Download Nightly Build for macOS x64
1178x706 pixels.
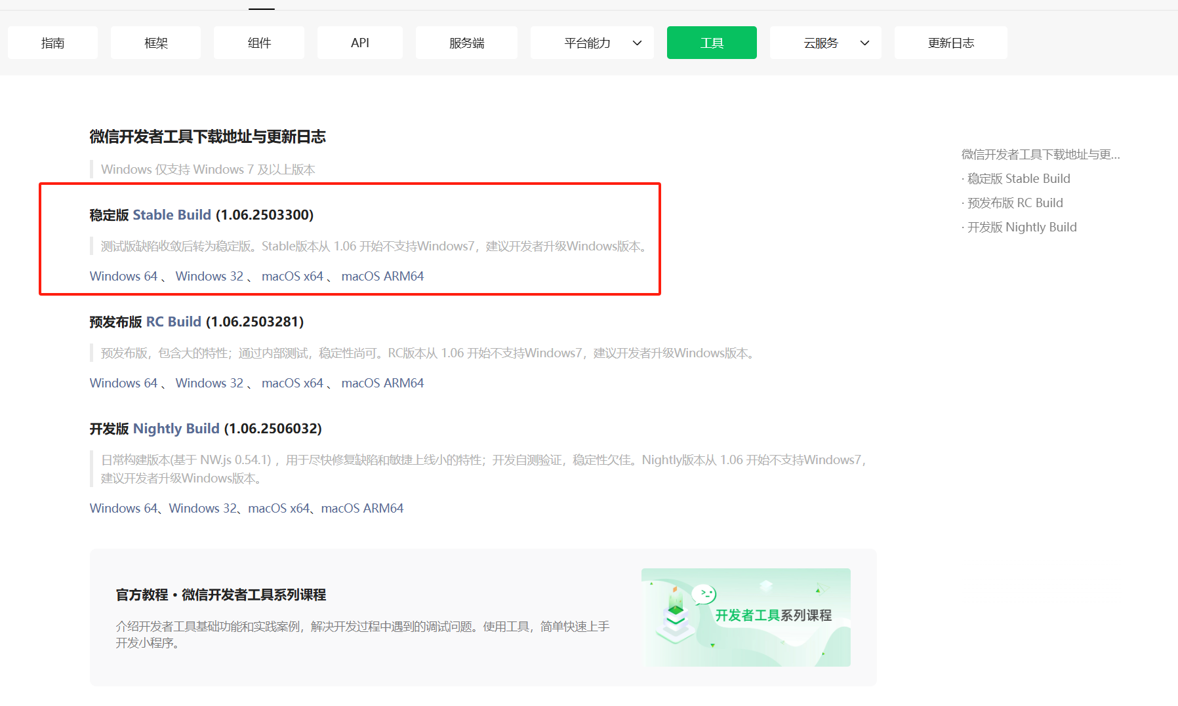tap(279, 508)
